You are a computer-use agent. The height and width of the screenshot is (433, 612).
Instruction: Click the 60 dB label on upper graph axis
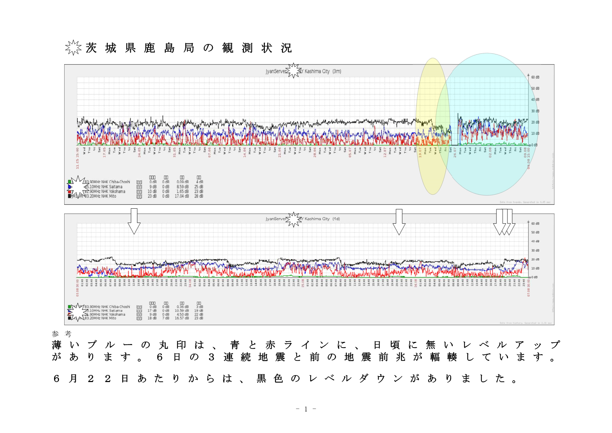tap(535, 77)
